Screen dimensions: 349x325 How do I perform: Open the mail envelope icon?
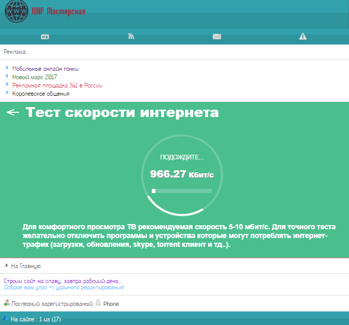217,36
